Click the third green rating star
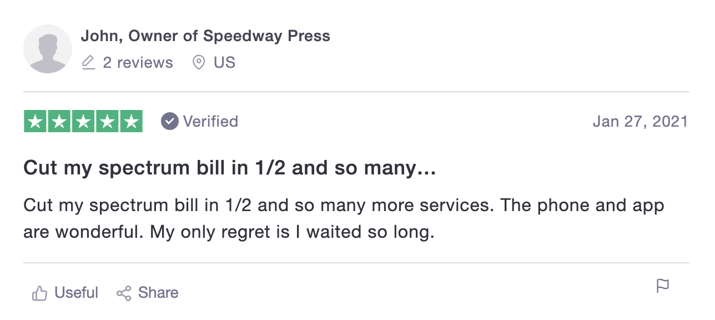Image resolution: width=715 pixels, height=320 pixels. [x=83, y=122]
